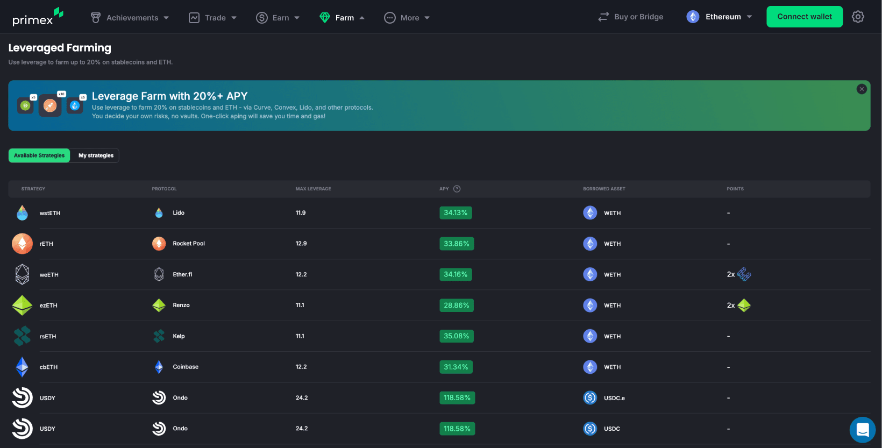Click the Ether.fi 2x points icon
Image resolution: width=882 pixels, height=448 pixels.
pyautogui.click(x=744, y=274)
